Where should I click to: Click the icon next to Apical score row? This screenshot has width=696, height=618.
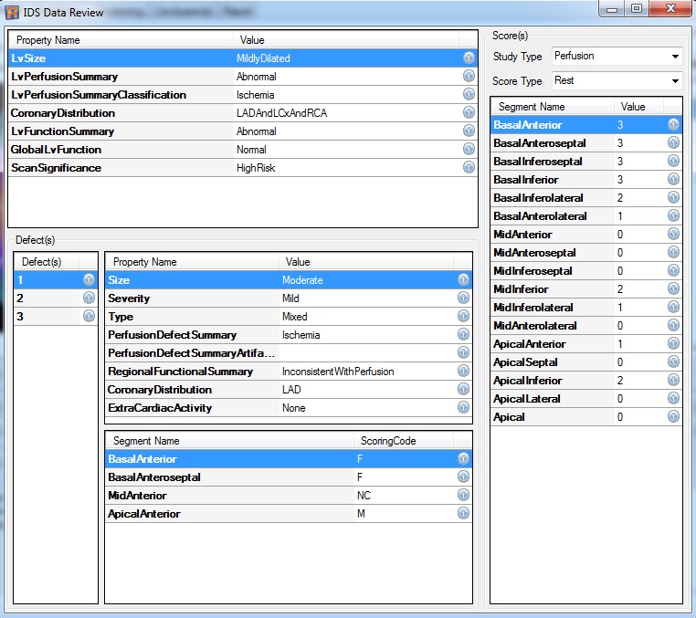point(673,417)
